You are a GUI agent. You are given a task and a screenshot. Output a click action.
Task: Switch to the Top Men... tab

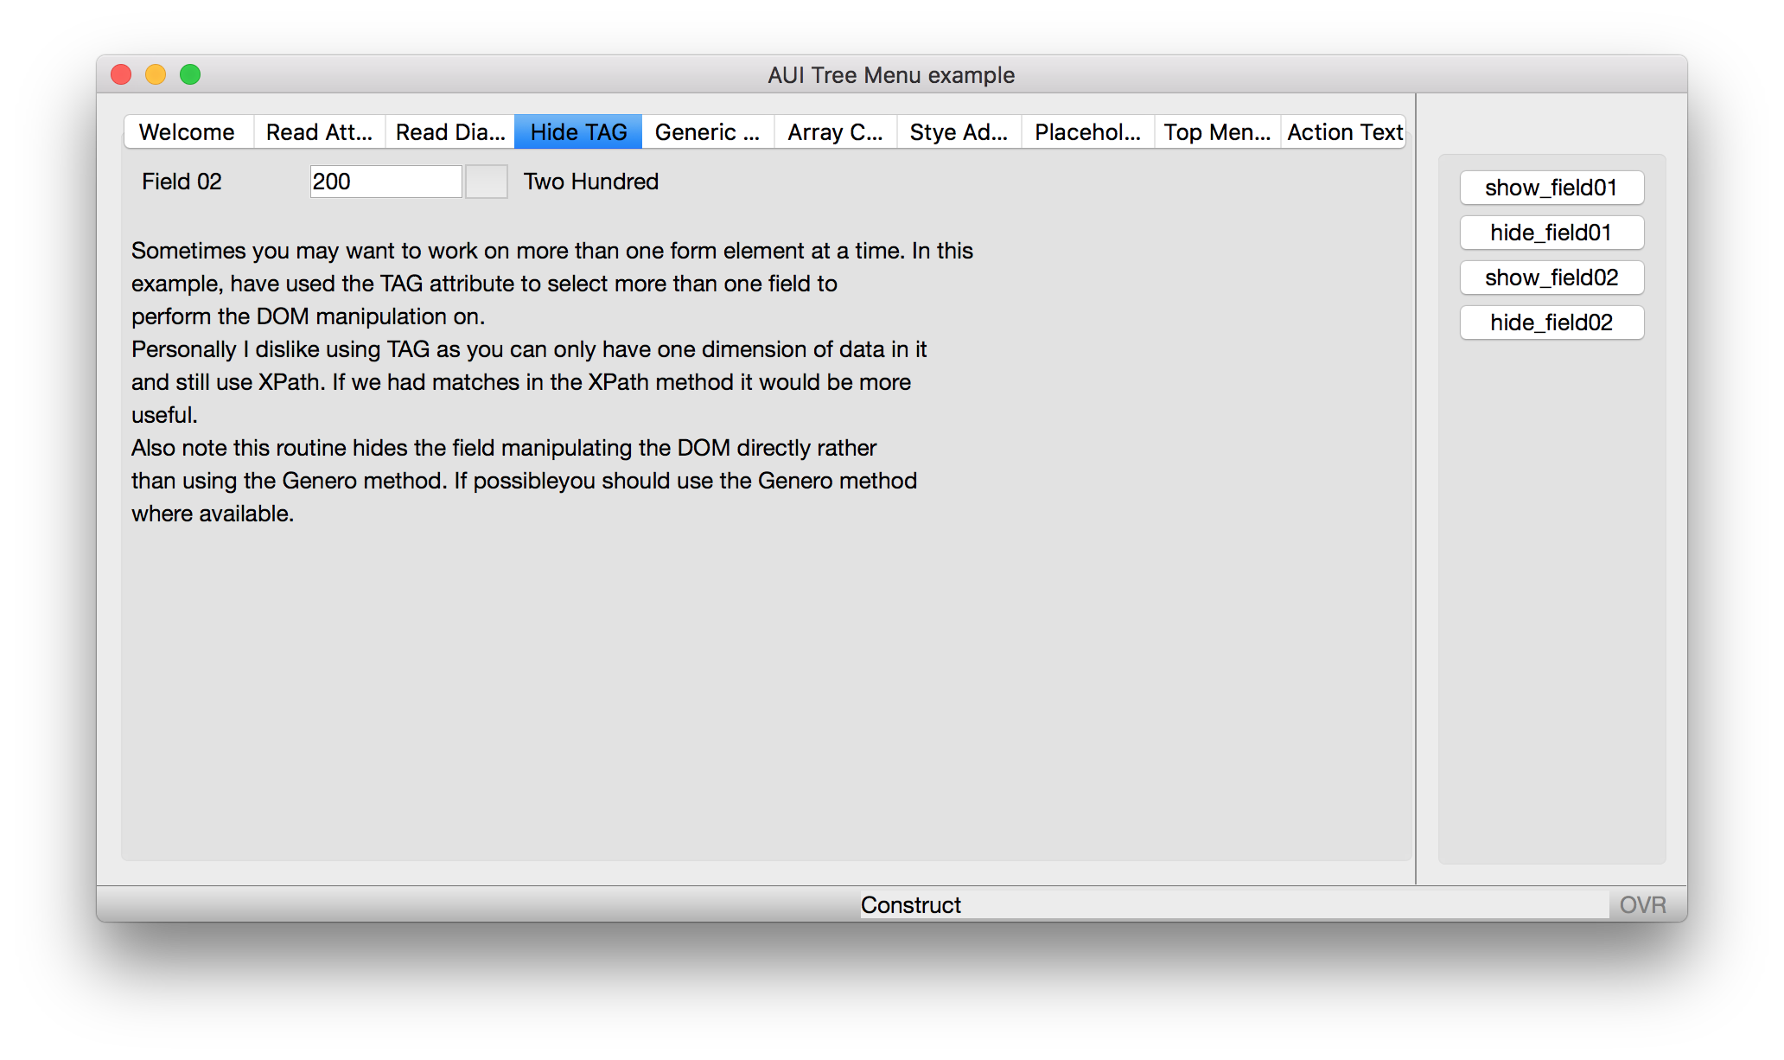pos(1217,132)
